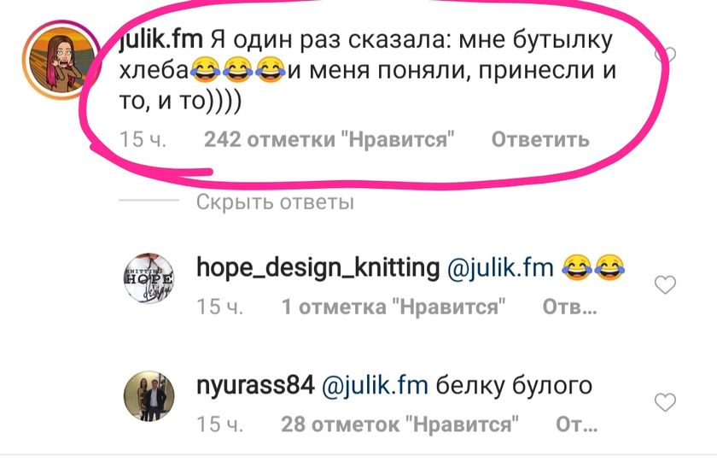Open the julik.fm username link

pyautogui.click(x=160, y=40)
